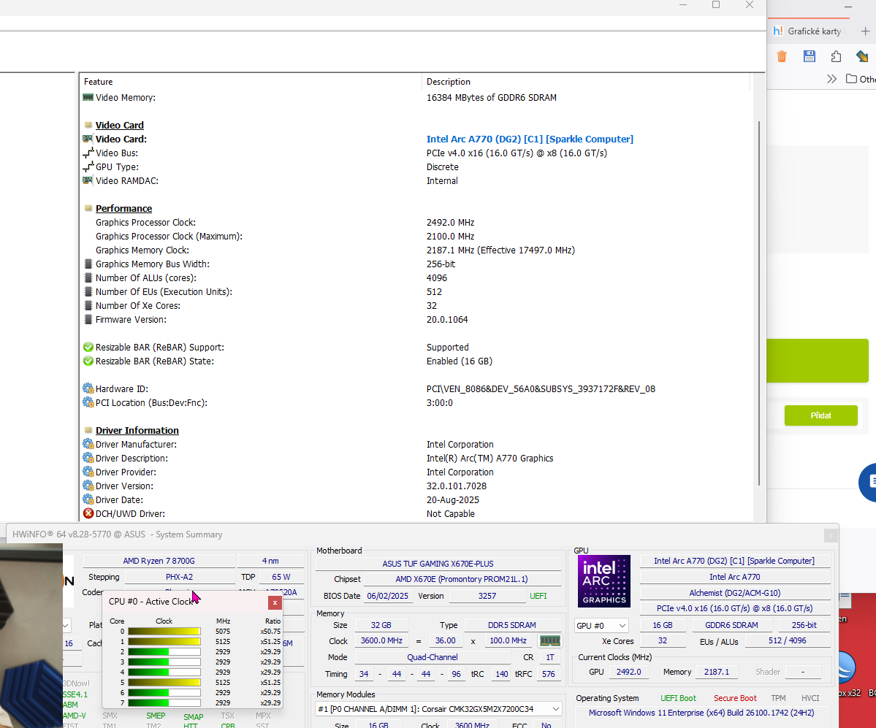Click the Hardware ID gear icon
Viewport: 876px width, 728px height.
pos(88,388)
